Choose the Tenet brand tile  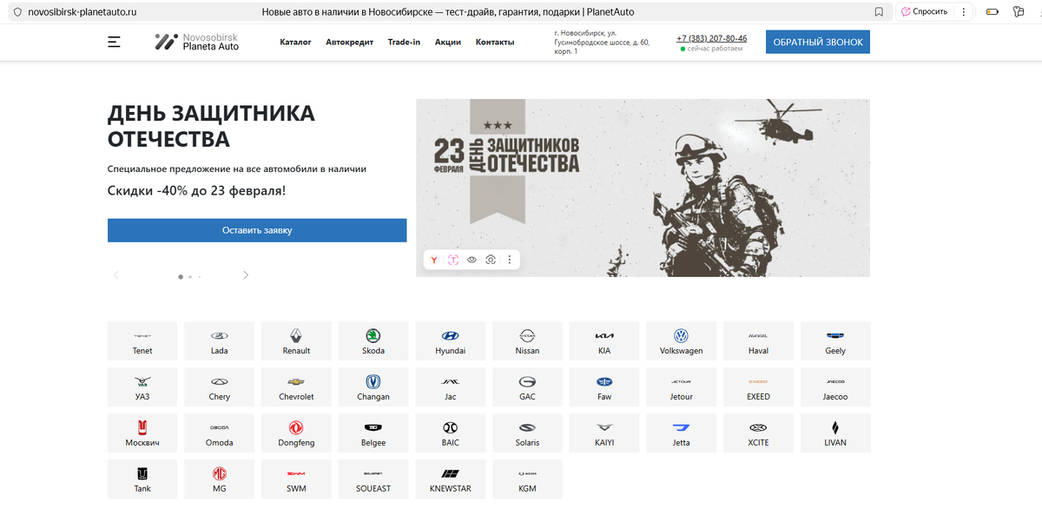[x=142, y=340]
